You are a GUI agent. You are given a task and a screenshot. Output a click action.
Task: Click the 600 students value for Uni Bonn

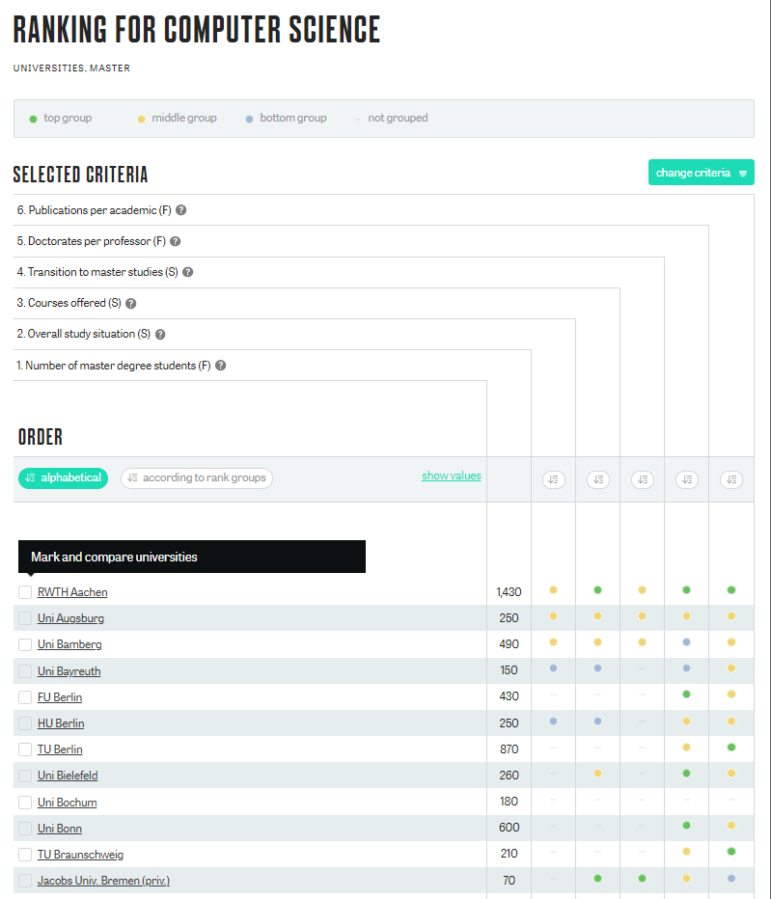509,828
